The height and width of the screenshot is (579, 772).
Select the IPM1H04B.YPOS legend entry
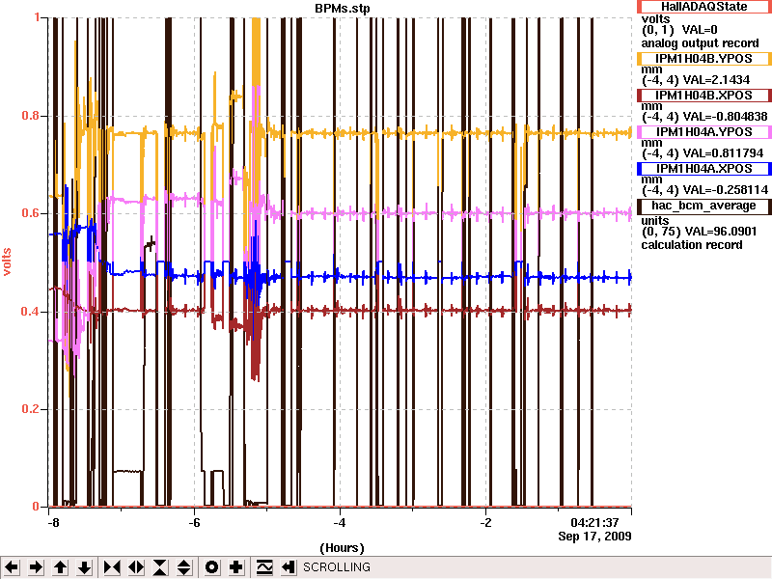[x=704, y=59]
